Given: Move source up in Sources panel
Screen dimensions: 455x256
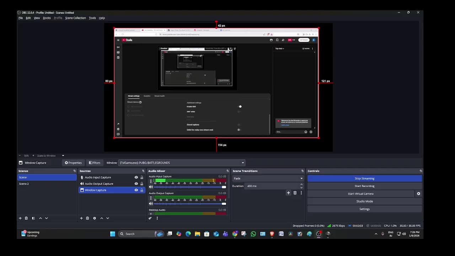Looking at the screenshot, I should (x=102, y=218).
